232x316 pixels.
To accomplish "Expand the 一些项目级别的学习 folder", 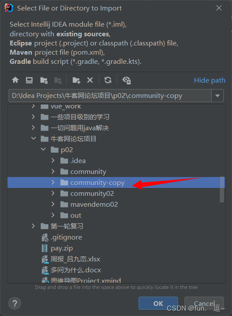I will [x=34, y=117].
